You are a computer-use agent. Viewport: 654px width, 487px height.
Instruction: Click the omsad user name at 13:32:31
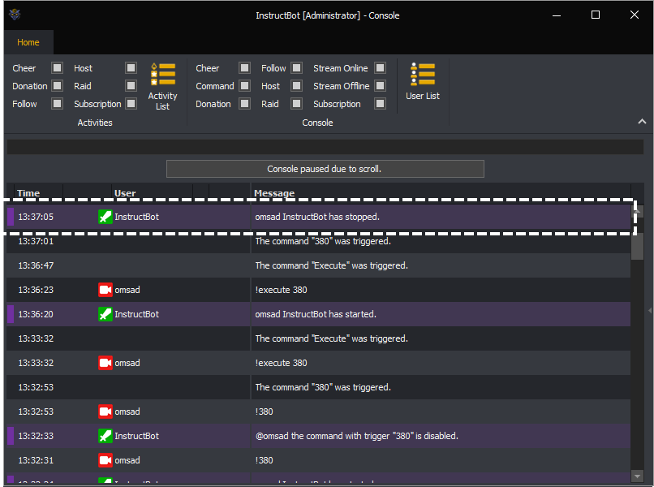[x=127, y=460]
